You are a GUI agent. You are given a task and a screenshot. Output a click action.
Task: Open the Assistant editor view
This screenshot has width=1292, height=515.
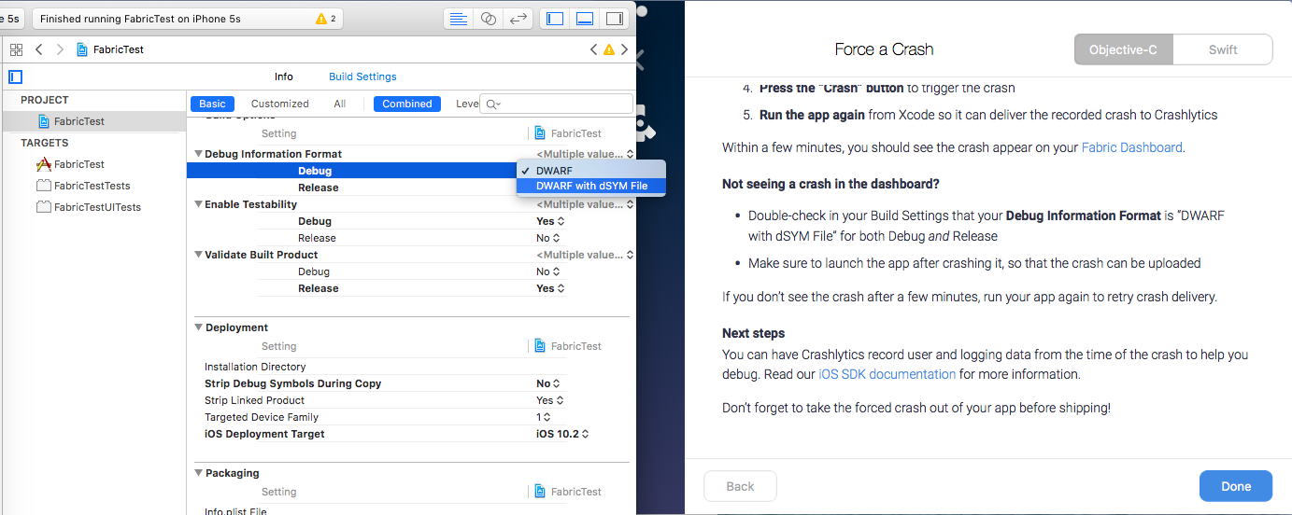(x=488, y=19)
